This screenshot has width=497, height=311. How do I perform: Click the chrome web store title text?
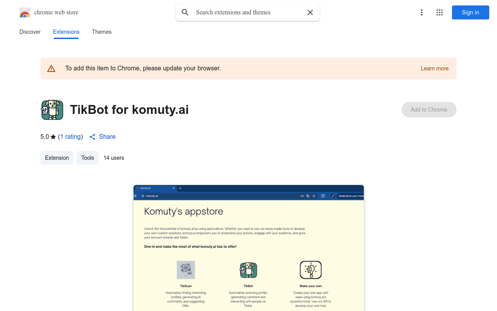(x=56, y=12)
